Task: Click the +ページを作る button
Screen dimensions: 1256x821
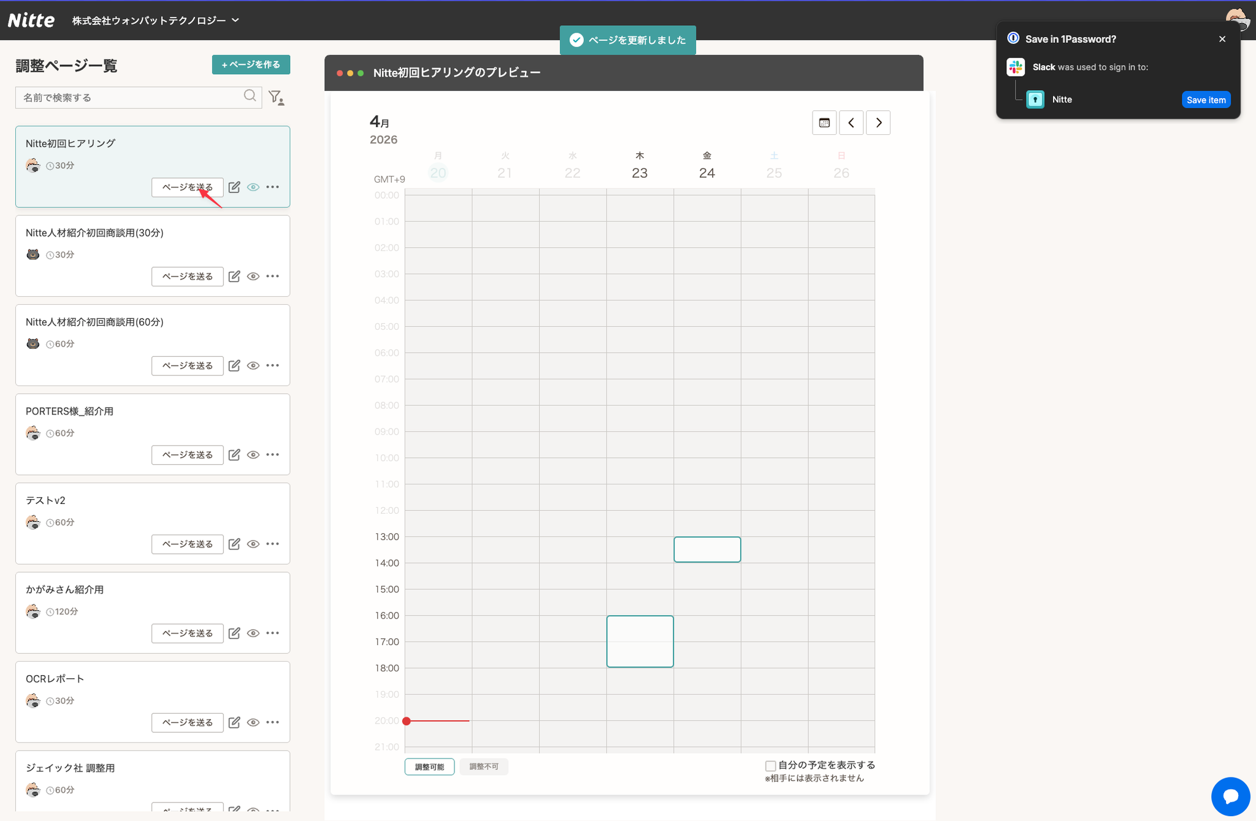Action: pos(251,64)
